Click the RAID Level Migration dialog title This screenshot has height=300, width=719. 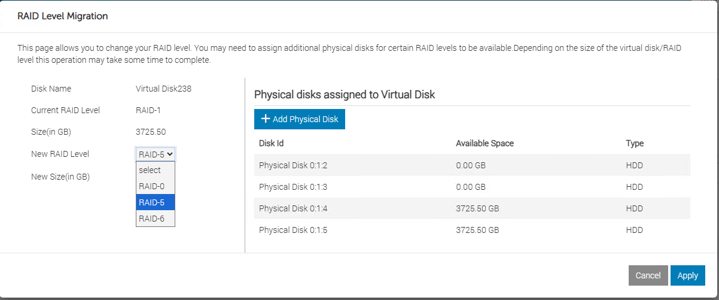pyautogui.click(x=63, y=16)
